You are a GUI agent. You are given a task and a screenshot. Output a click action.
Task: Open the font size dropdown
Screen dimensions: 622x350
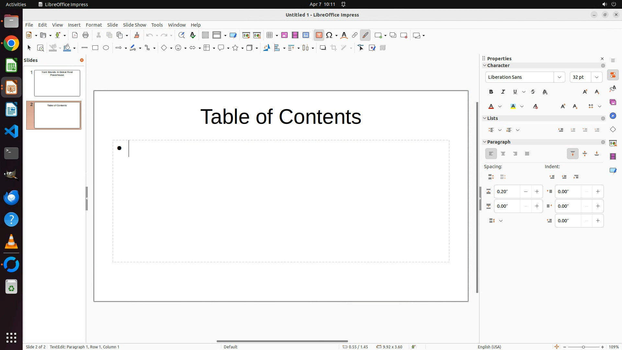(x=597, y=77)
